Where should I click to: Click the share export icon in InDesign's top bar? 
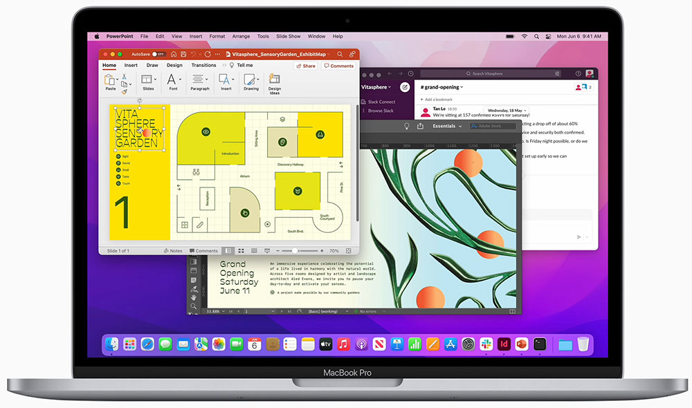point(420,126)
